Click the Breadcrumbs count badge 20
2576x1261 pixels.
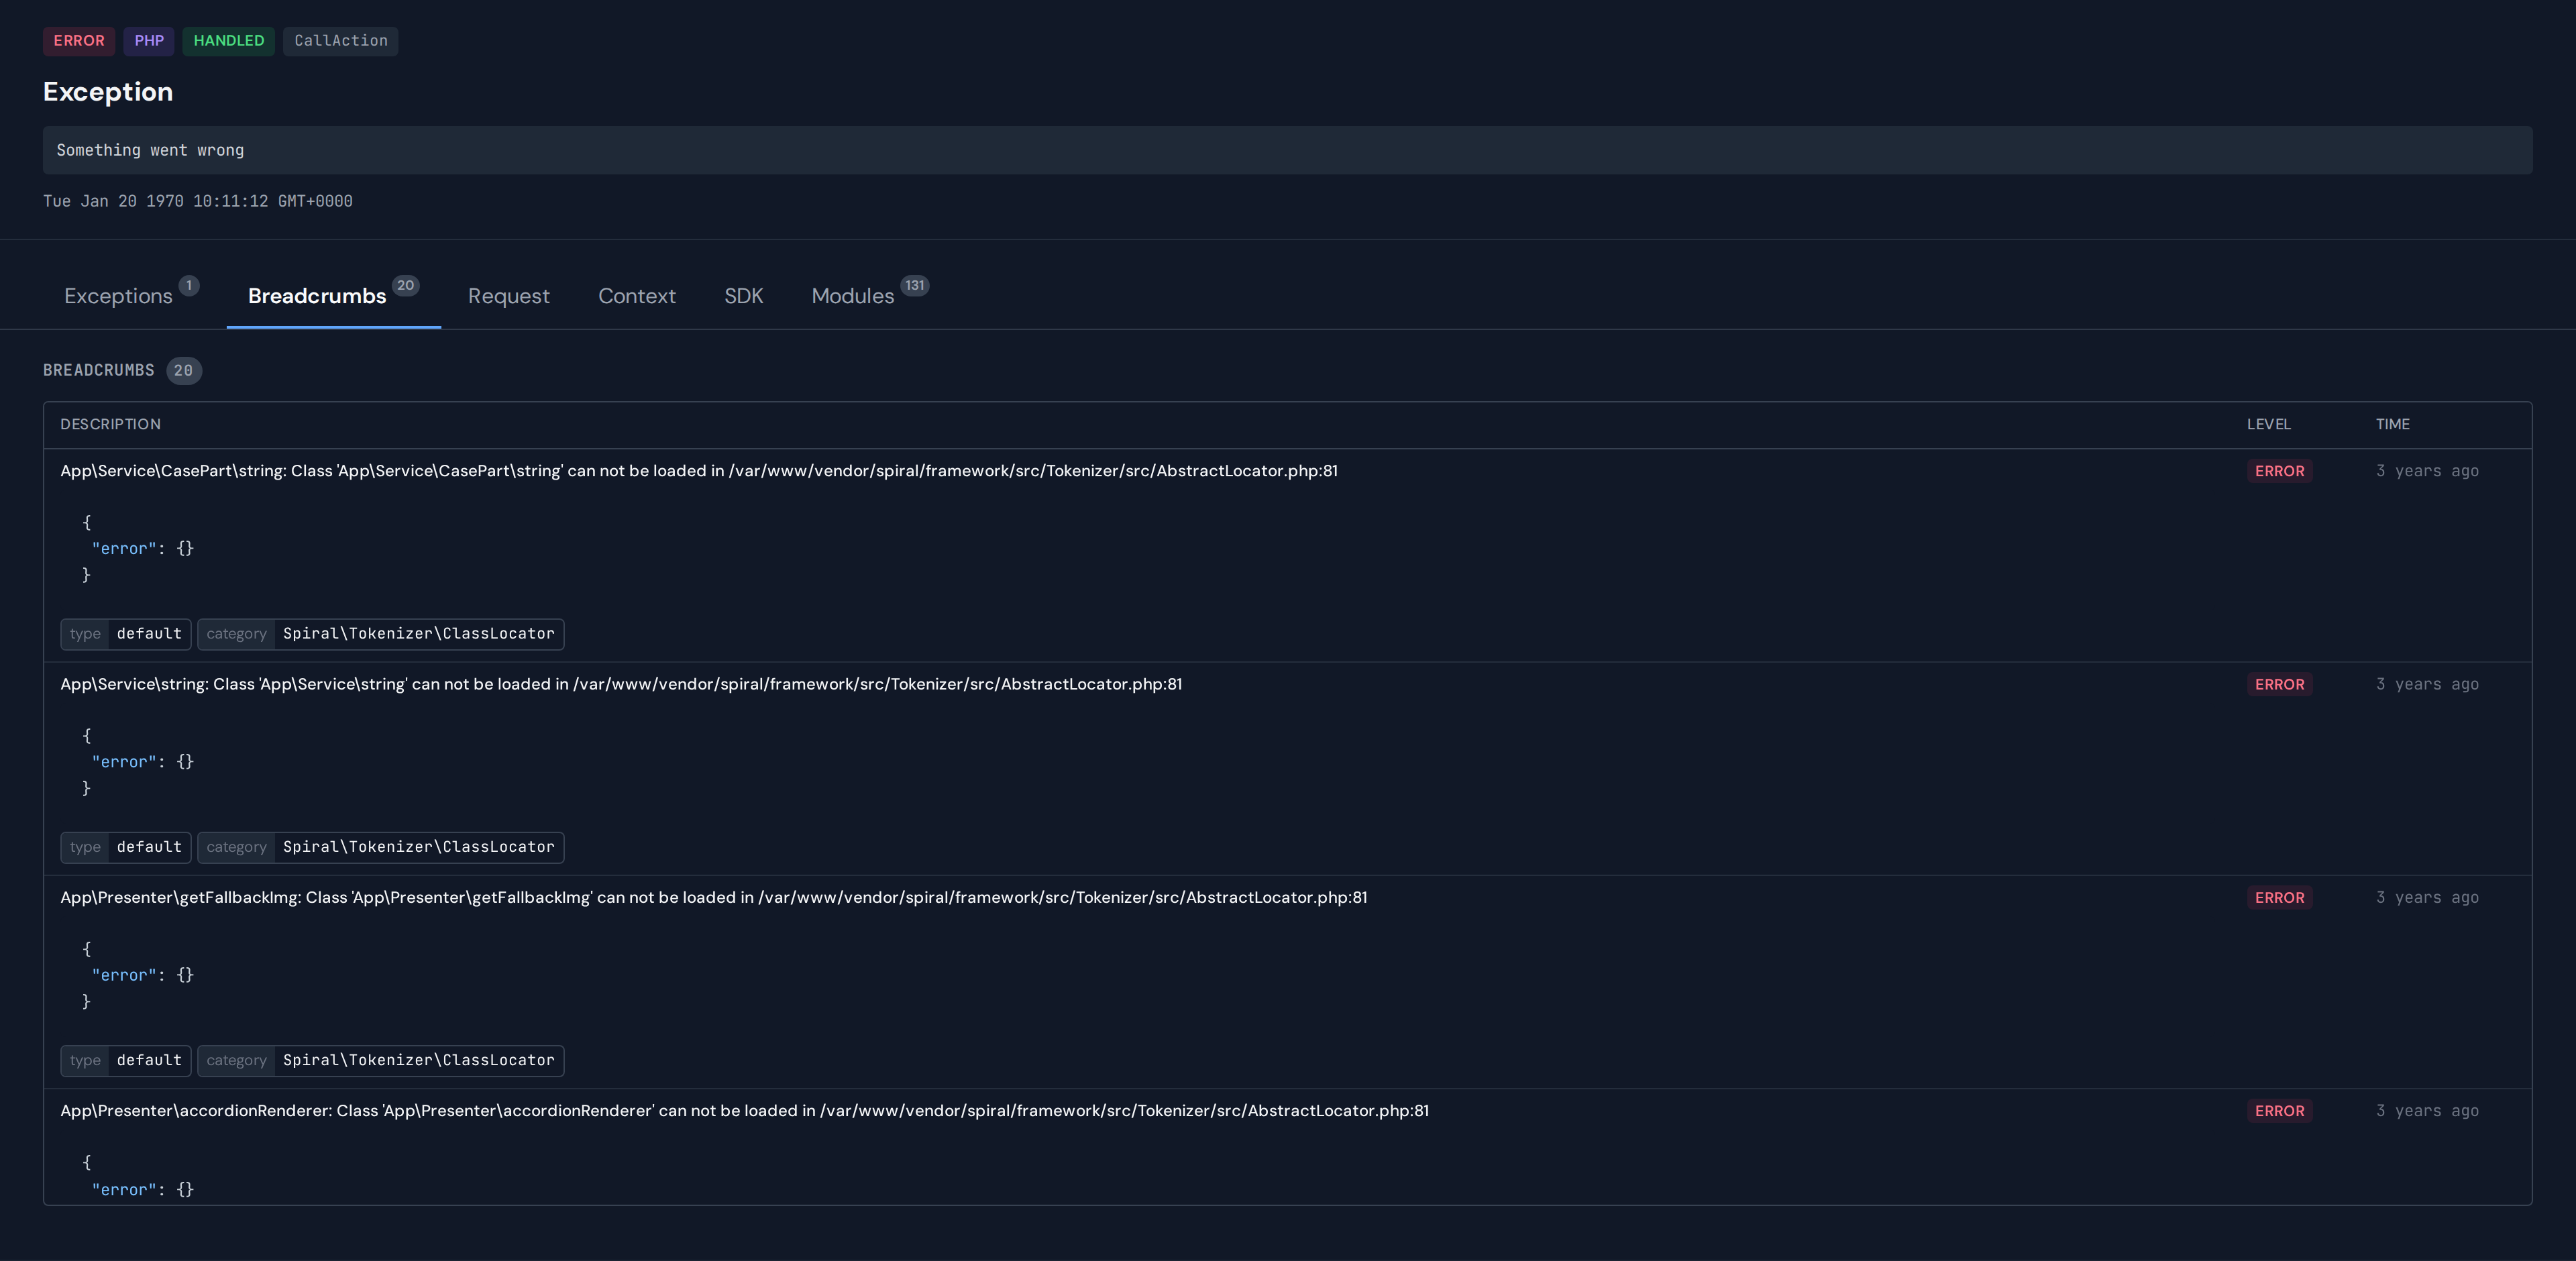click(183, 371)
